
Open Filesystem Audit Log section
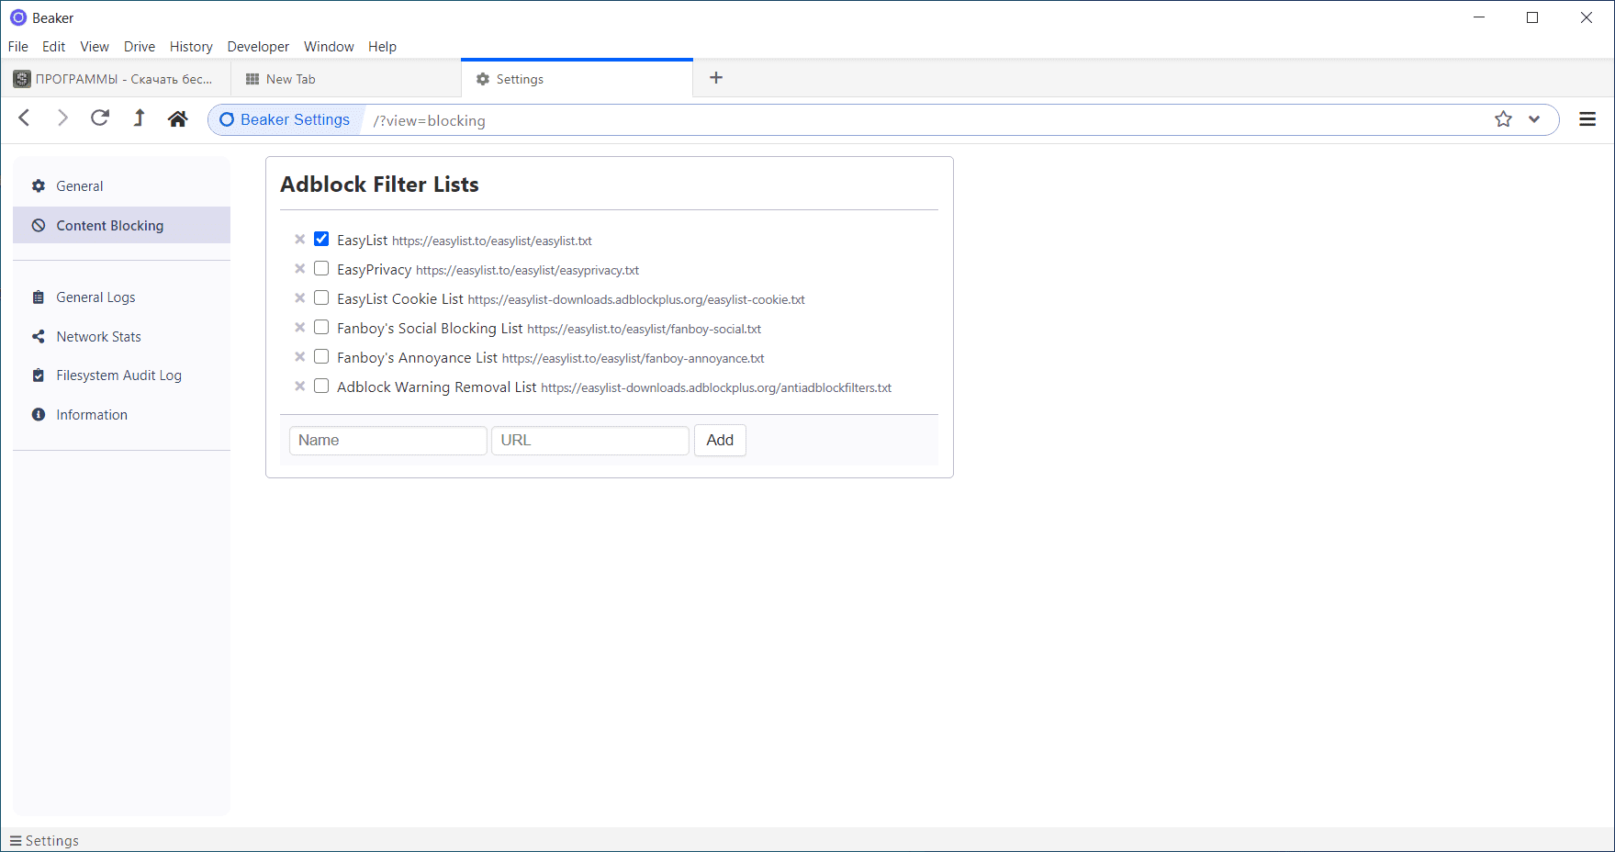click(121, 376)
